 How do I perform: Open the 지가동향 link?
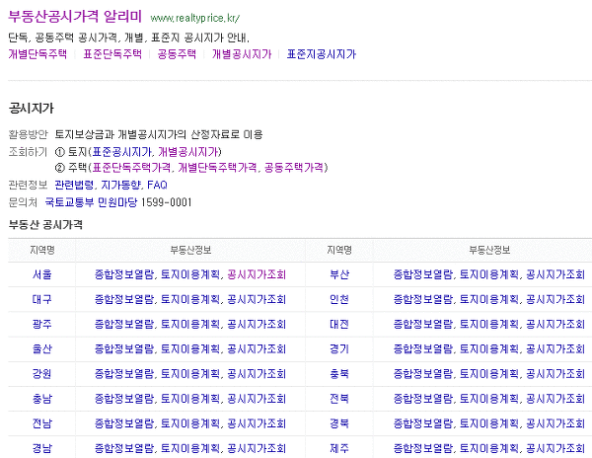pos(120,185)
